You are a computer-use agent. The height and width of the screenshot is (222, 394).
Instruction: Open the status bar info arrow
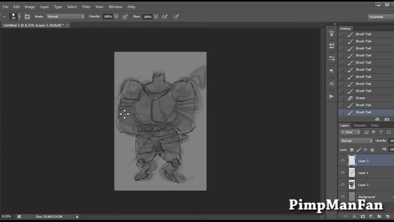pos(77,216)
